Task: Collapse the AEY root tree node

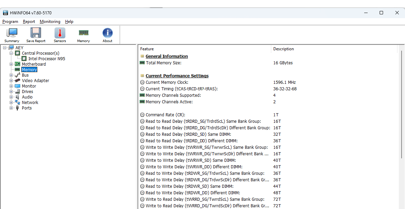Action: tap(4, 48)
